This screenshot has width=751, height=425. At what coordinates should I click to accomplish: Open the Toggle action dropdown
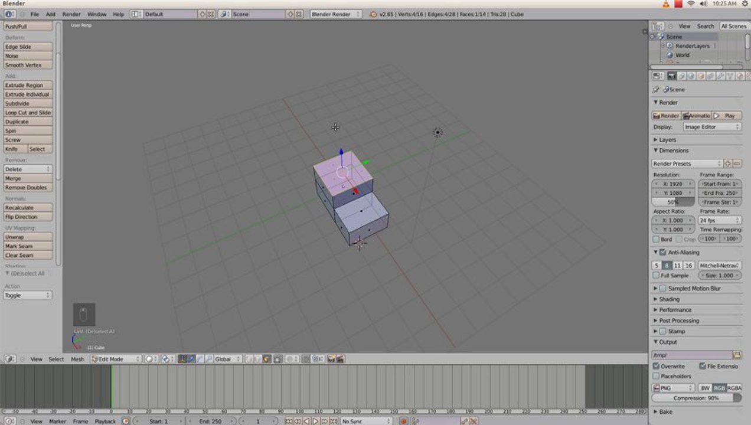28,295
